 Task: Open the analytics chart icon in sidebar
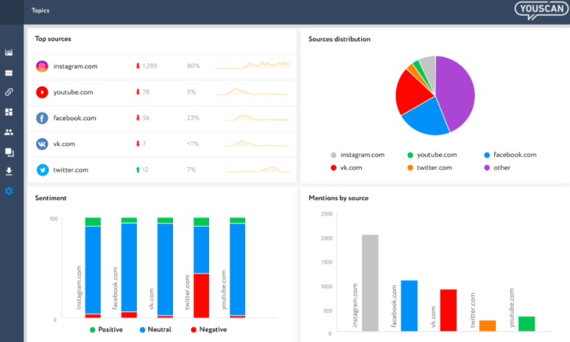[x=9, y=53]
